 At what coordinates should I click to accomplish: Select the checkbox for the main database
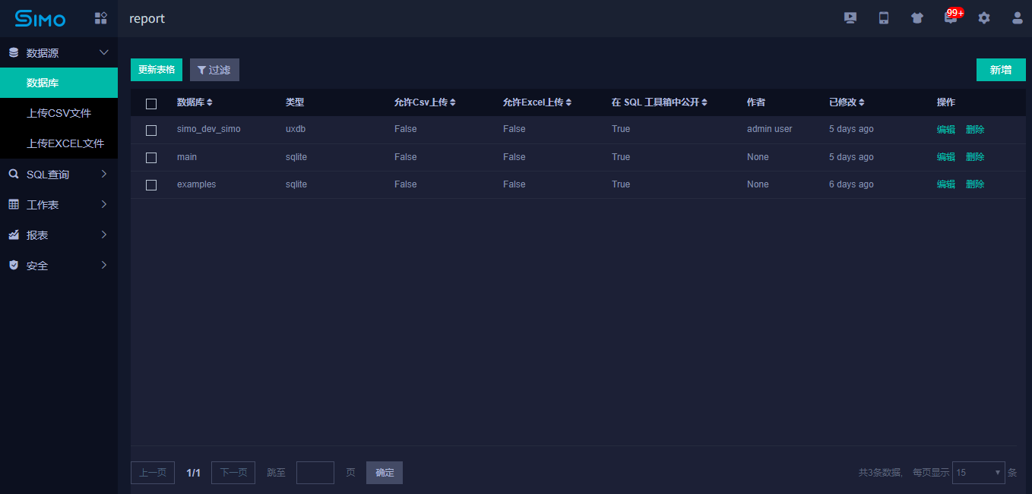pyautogui.click(x=151, y=158)
